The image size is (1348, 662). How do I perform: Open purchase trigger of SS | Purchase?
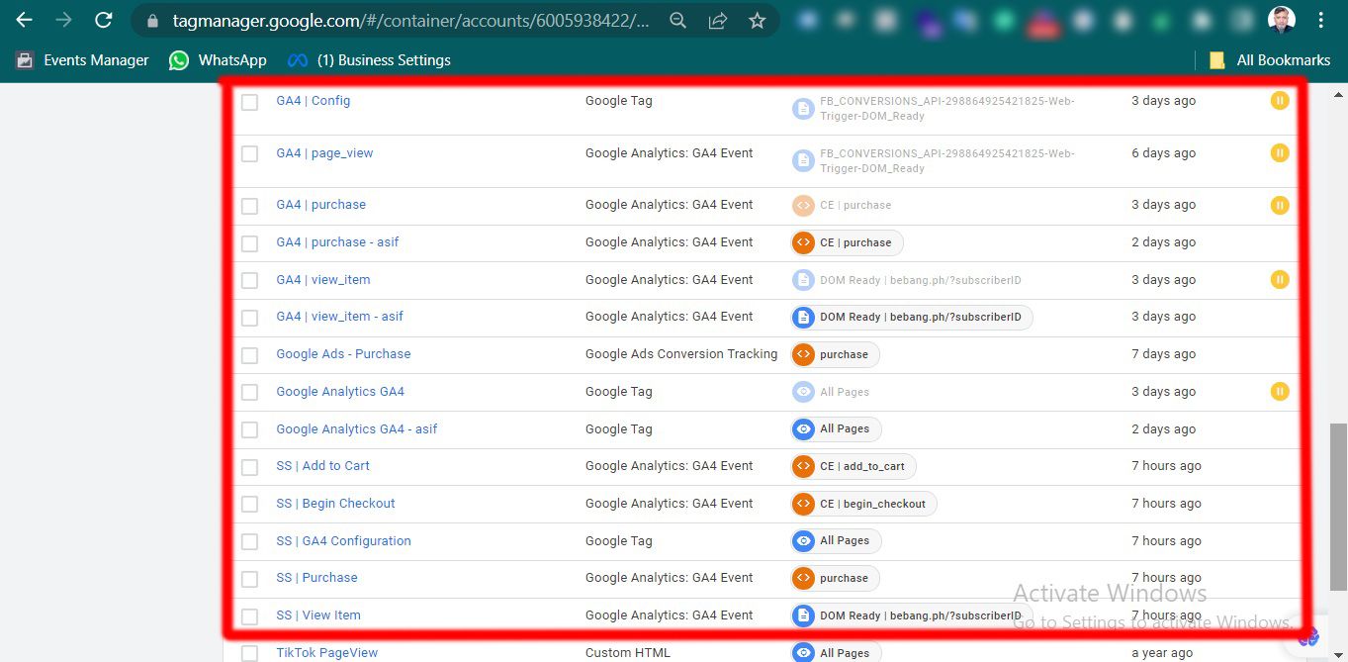(835, 578)
